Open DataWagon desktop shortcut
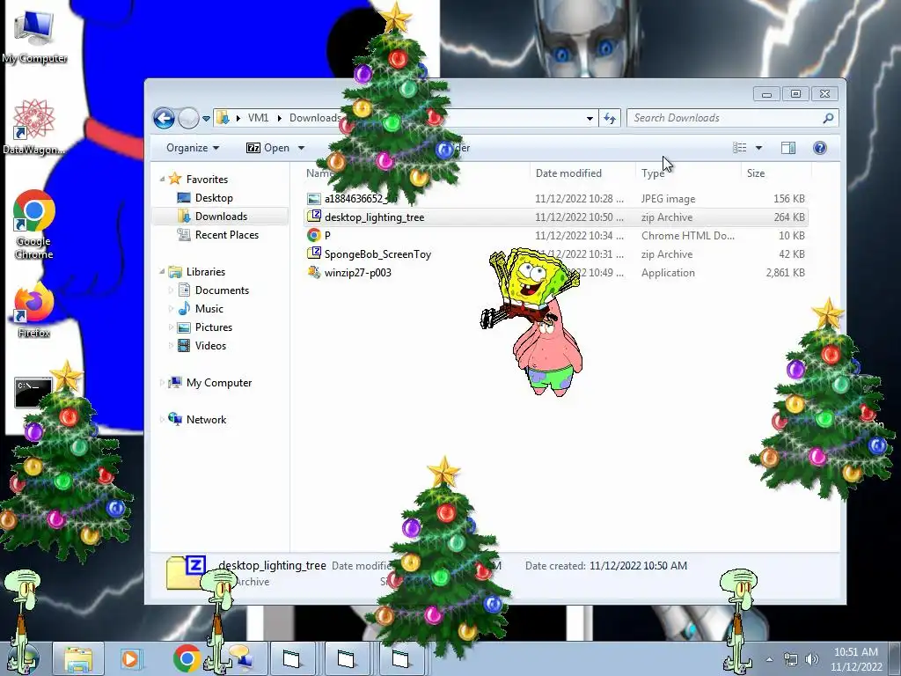 pyautogui.click(x=34, y=127)
